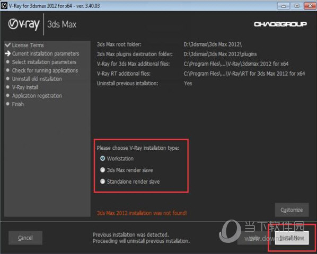Select the Finish step
The width and height of the screenshot is (317, 254).
18,104
